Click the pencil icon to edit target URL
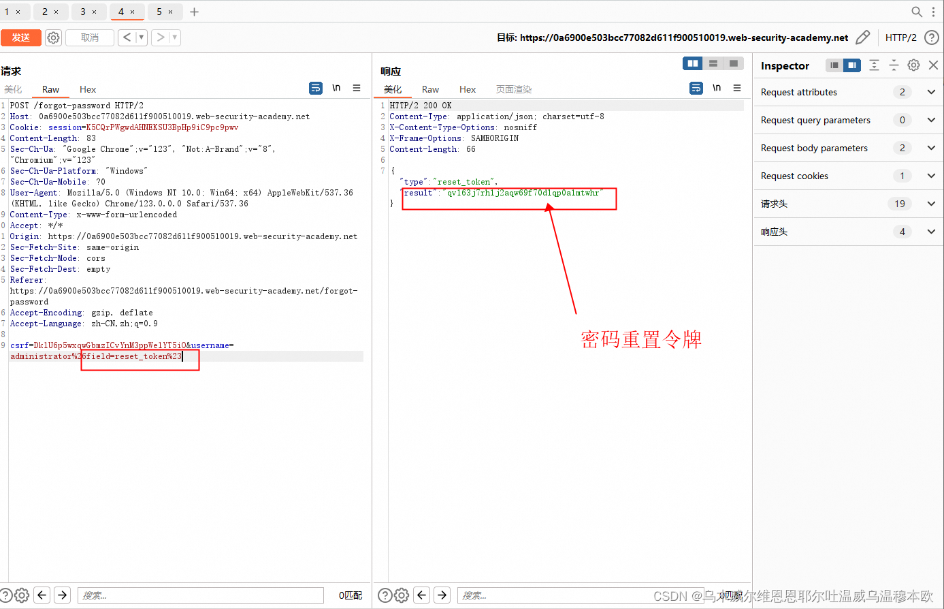 863,37
